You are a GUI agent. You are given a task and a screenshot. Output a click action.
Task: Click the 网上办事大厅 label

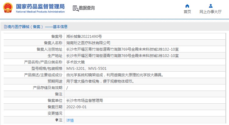[210, 12]
